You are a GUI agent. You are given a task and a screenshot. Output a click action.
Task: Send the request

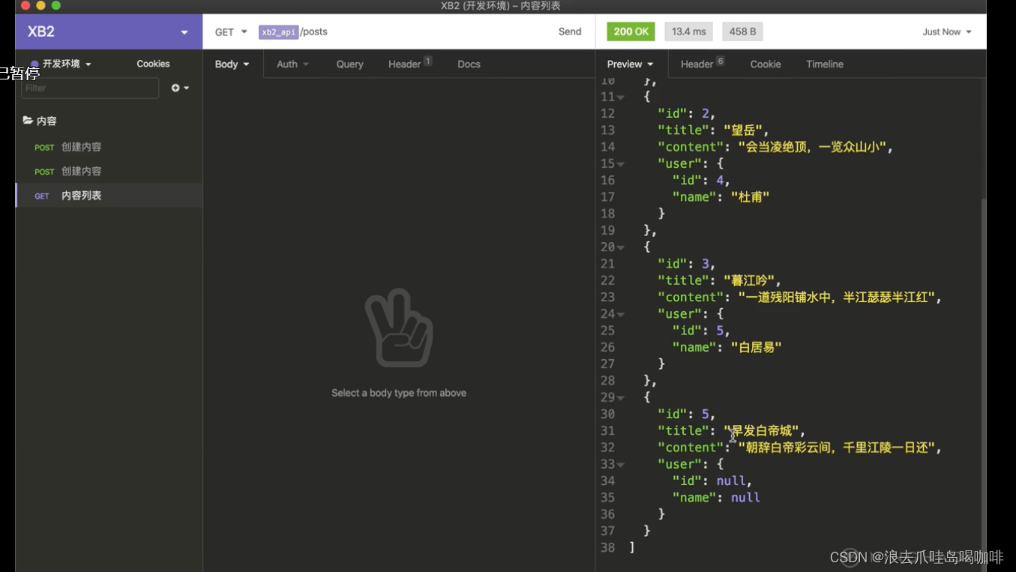(x=570, y=31)
